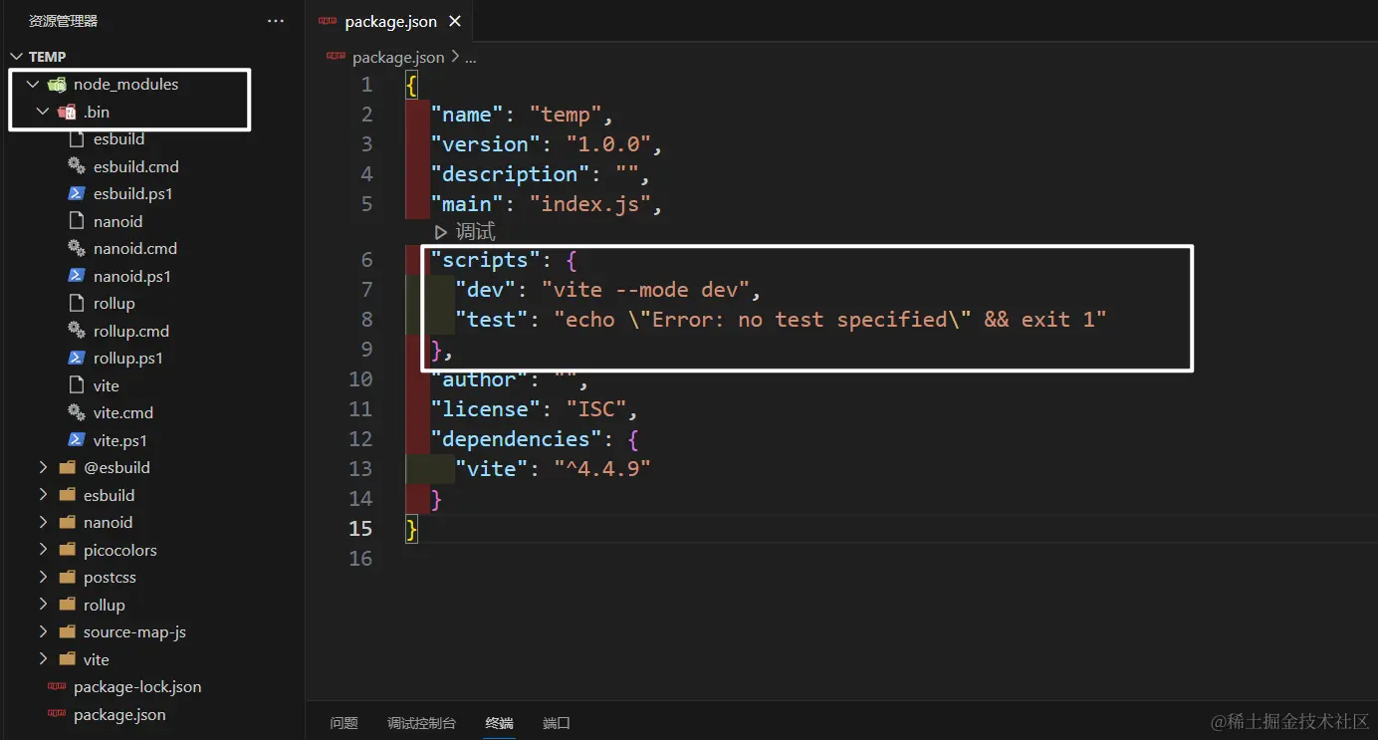
Task: Expand the vite folder chevron
Action: pyautogui.click(x=43, y=659)
